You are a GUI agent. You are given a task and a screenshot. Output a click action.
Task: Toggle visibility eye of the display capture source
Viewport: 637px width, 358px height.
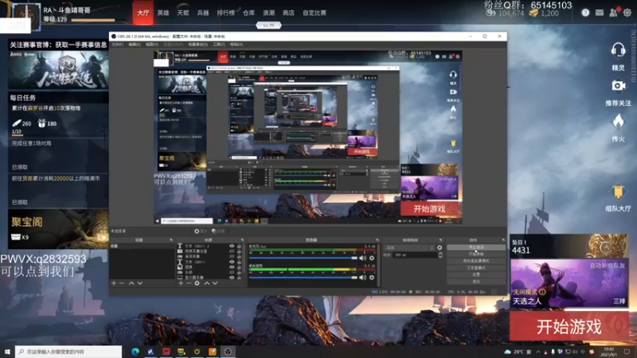click(x=232, y=278)
